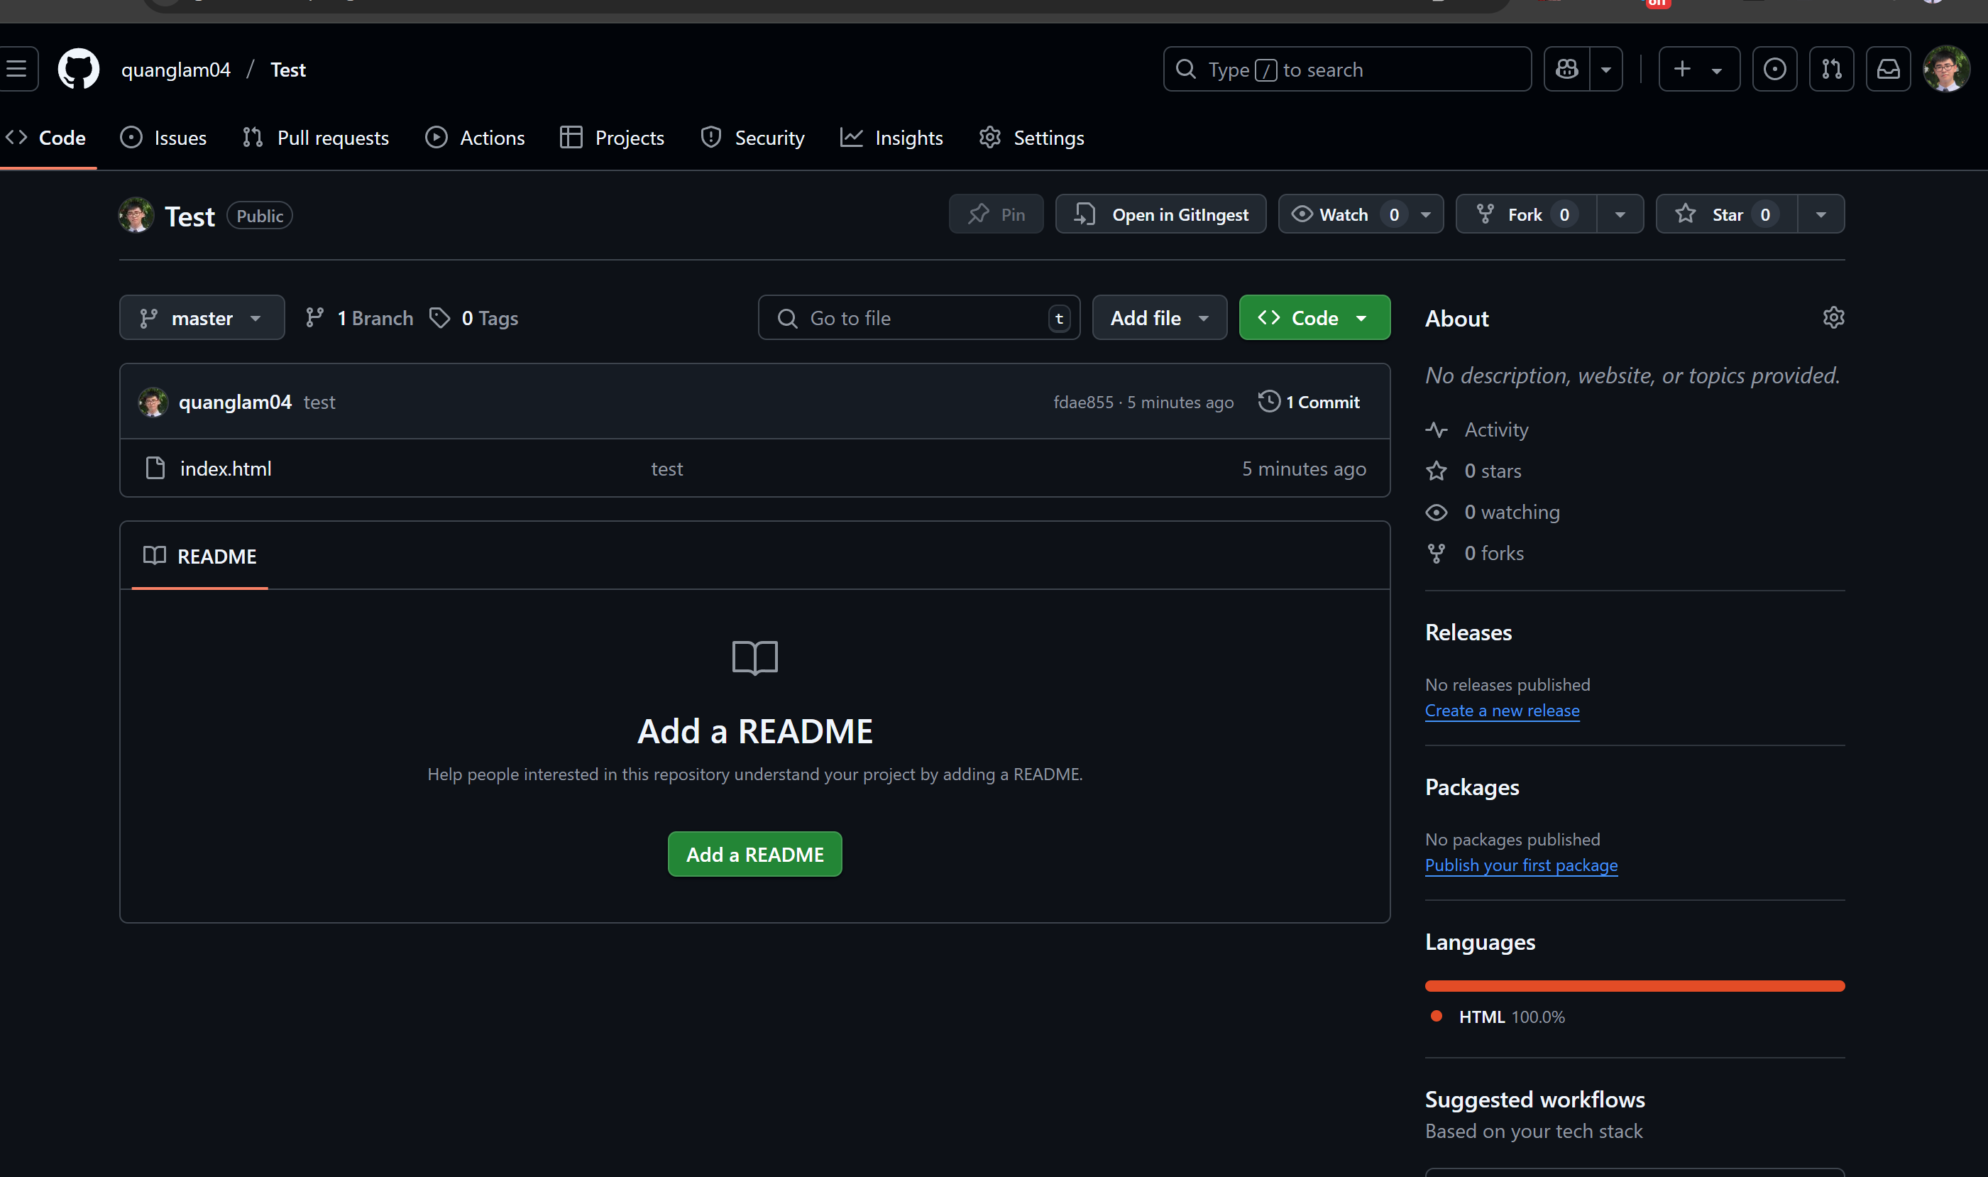Open the index.html file
Image resolution: width=1988 pixels, height=1177 pixels.
coord(226,469)
